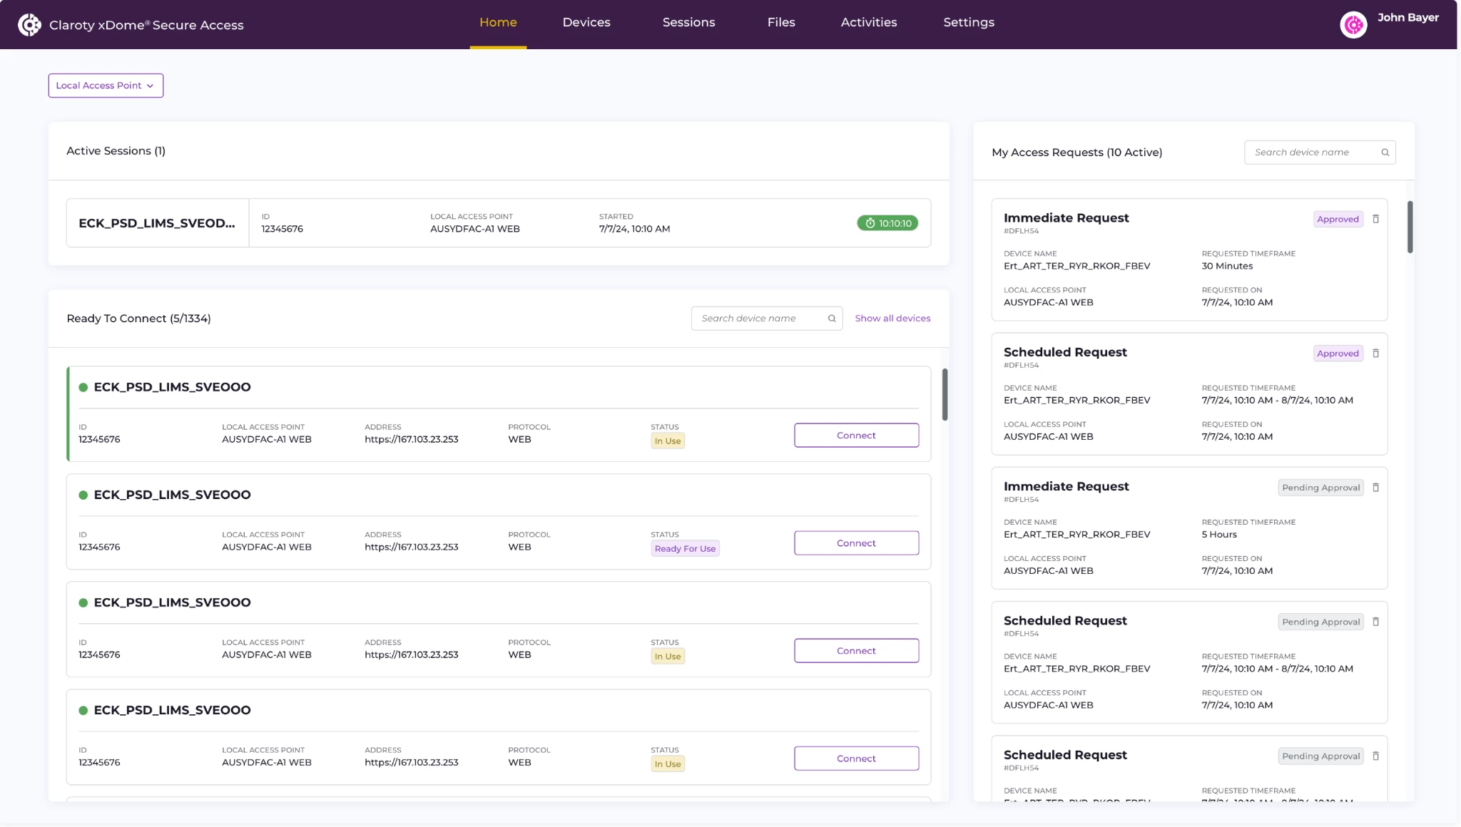Open the Local Access Point dropdown

point(105,85)
